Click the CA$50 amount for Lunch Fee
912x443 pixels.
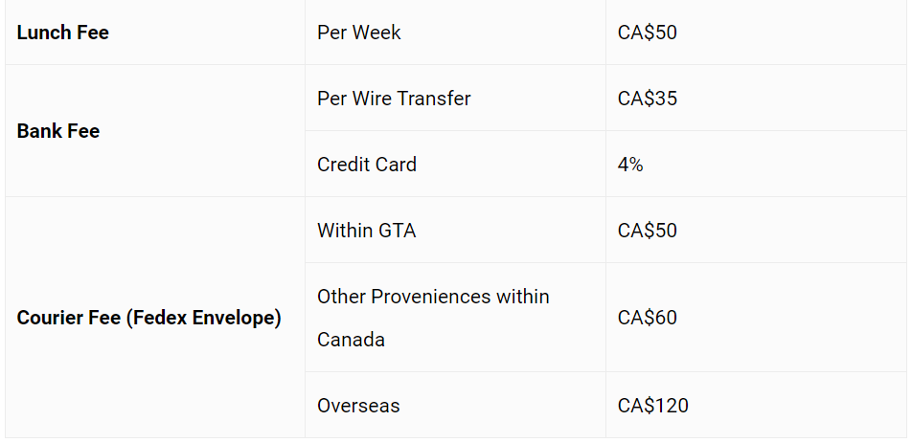click(648, 33)
